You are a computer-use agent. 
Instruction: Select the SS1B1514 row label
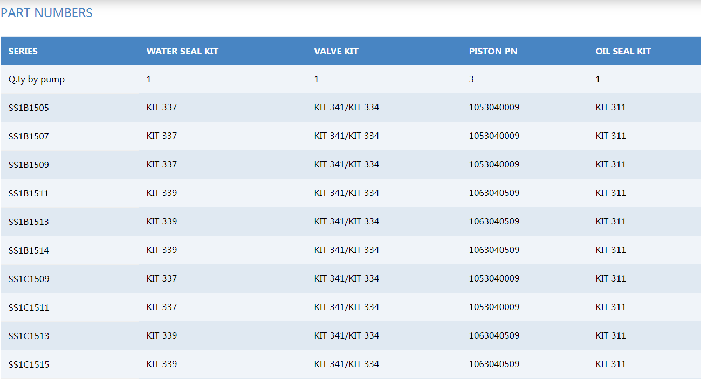point(29,250)
